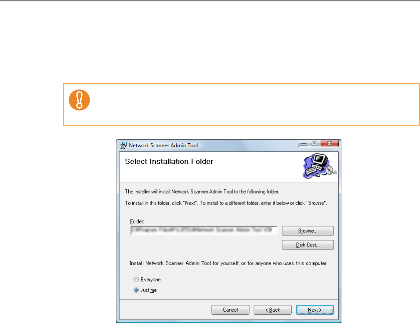The image size is (420, 323).
Task: Proceed with the Next button
Action: click(315, 310)
